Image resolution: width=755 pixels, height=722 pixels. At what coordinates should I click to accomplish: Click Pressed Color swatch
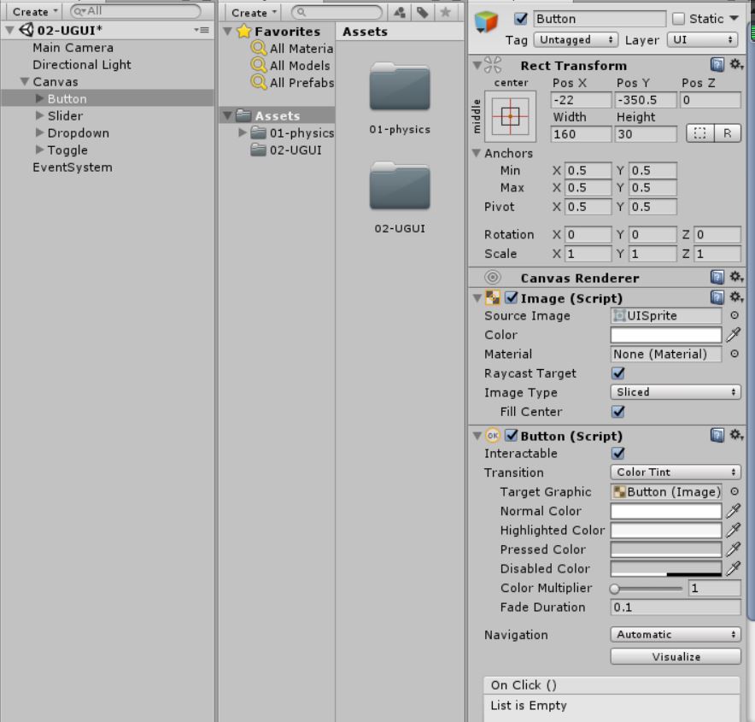click(666, 549)
